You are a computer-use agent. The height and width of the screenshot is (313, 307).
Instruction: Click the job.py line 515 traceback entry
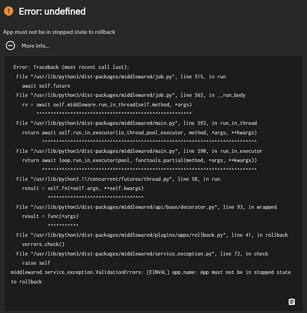(121, 77)
